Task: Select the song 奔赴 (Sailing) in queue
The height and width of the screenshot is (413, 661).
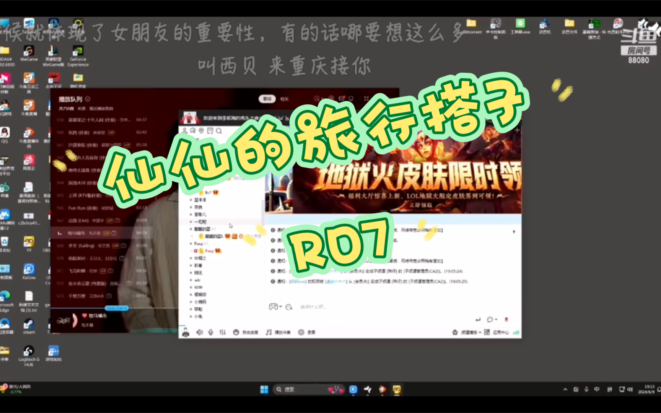Action: point(101,246)
